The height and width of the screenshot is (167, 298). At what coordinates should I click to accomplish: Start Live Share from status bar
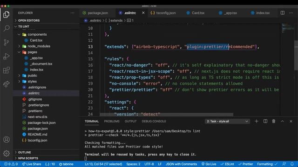click(32, 164)
